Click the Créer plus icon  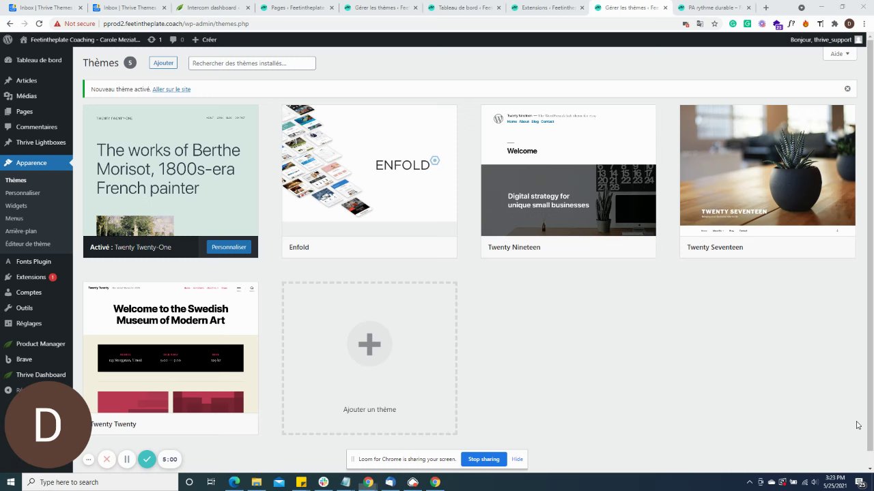(195, 40)
